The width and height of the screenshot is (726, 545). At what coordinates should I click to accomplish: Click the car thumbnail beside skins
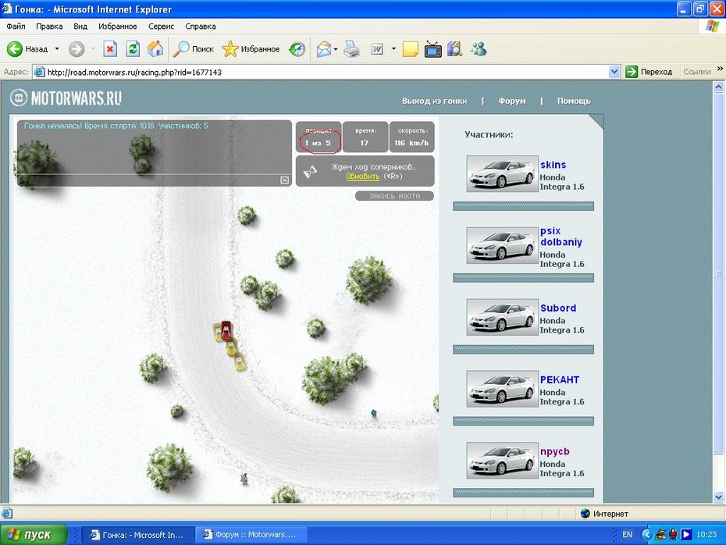coord(503,173)
